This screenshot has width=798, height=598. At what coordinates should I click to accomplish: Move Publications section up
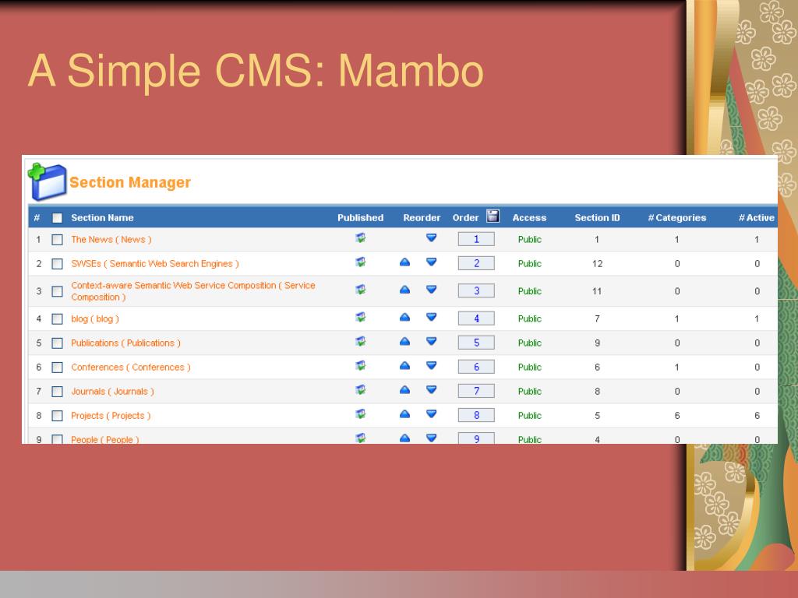coord(404,341)
